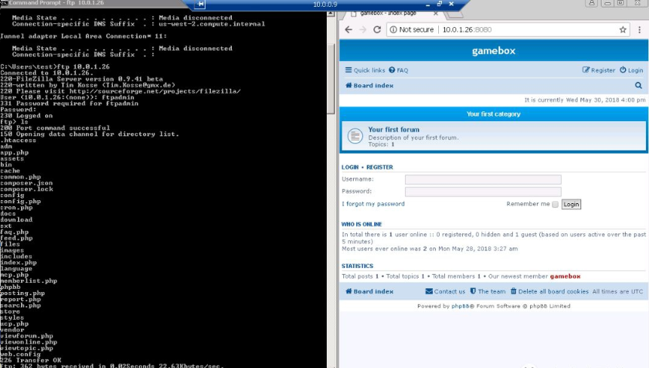Click 'composer.json' in the FTP listing
This screenshot has height=368, width=649.
(x=26, y=183)
